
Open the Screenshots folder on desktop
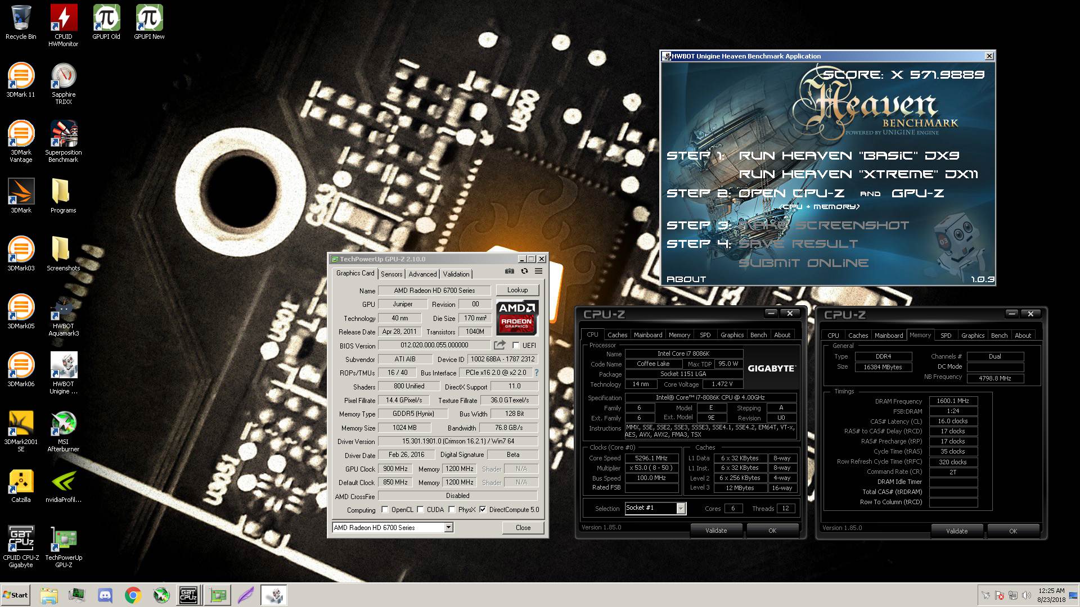(63, 253)
